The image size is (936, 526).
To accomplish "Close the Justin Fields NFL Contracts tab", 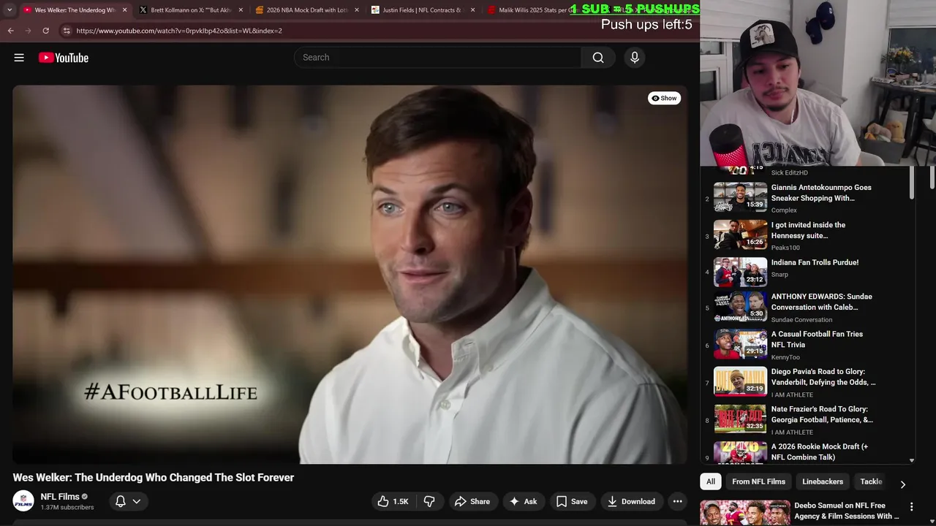I will (473, 10).
